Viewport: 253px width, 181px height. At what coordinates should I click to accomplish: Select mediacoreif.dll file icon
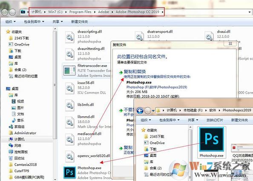click(69, 140)
